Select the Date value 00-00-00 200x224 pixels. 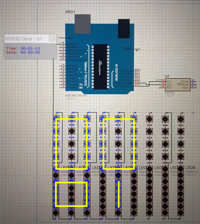coord(30,52)
